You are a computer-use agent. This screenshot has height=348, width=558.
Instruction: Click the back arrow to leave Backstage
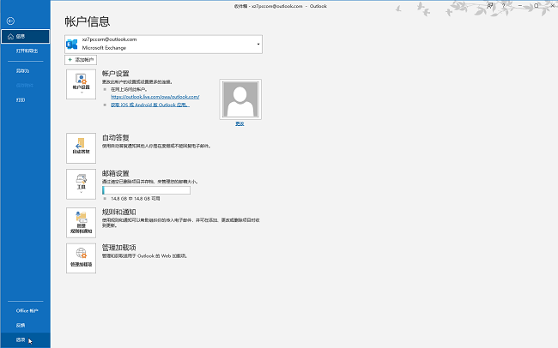pos(10,20)
